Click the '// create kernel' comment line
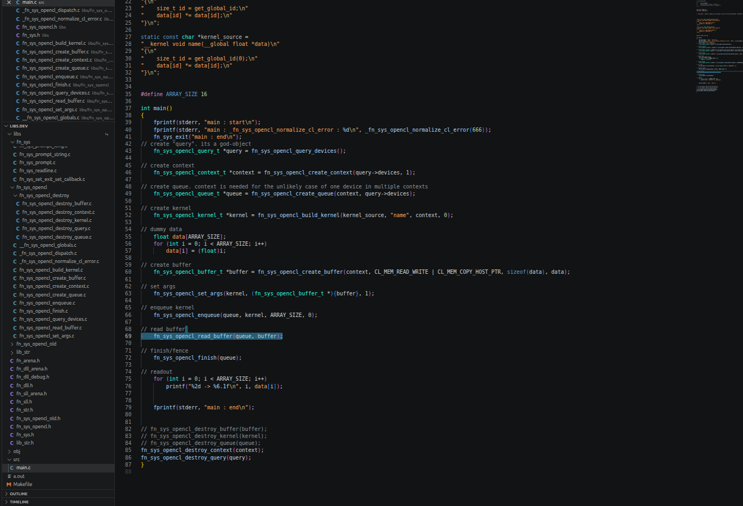The height and width of the screenshot is (506, 743). (x=166, y=208)
